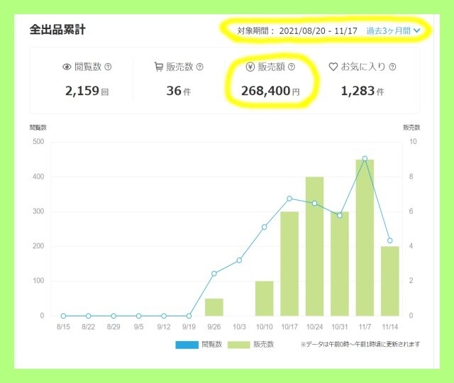Click the 全出品累計 heading

[x=57, y=30]
